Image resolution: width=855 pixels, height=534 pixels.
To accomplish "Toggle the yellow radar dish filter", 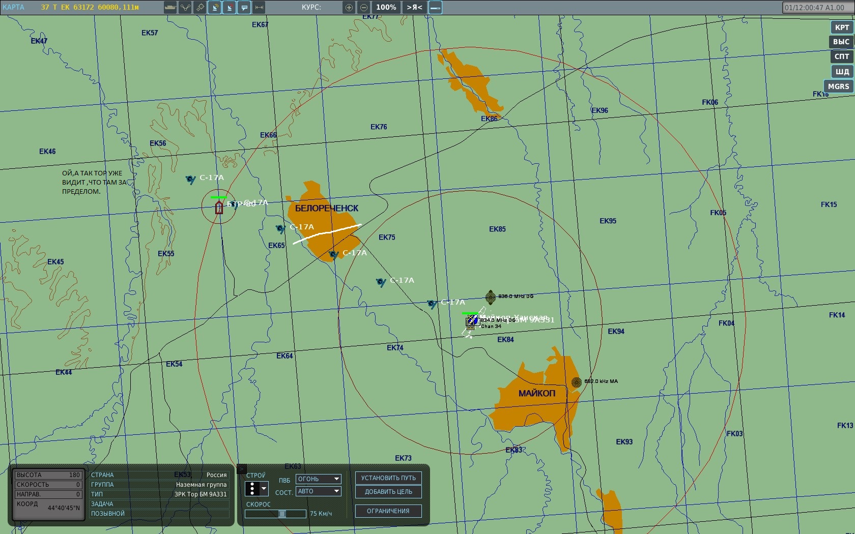I will click(x=215, y=8).
